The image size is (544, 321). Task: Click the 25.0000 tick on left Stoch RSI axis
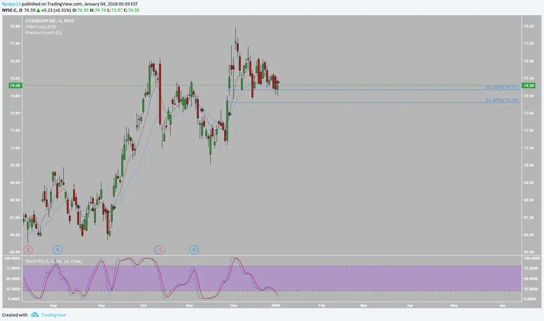[13, 289]
